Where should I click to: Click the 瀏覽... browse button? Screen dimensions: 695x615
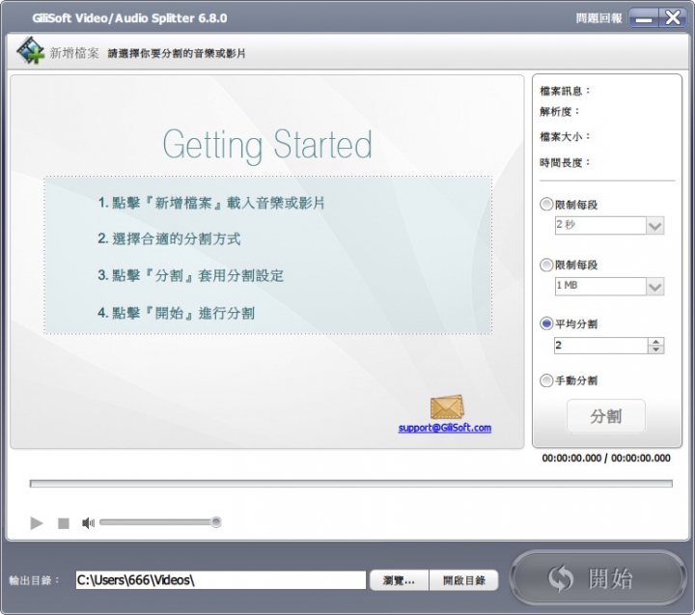[399, 580]
